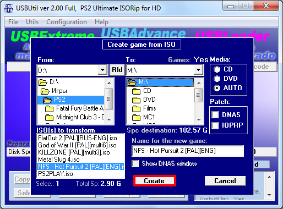This screenshot has height=209, width=283.
Task: Select KILLZONE [PAL][multi3].iso
Action: pyautogui.click(x=74, y=152)
